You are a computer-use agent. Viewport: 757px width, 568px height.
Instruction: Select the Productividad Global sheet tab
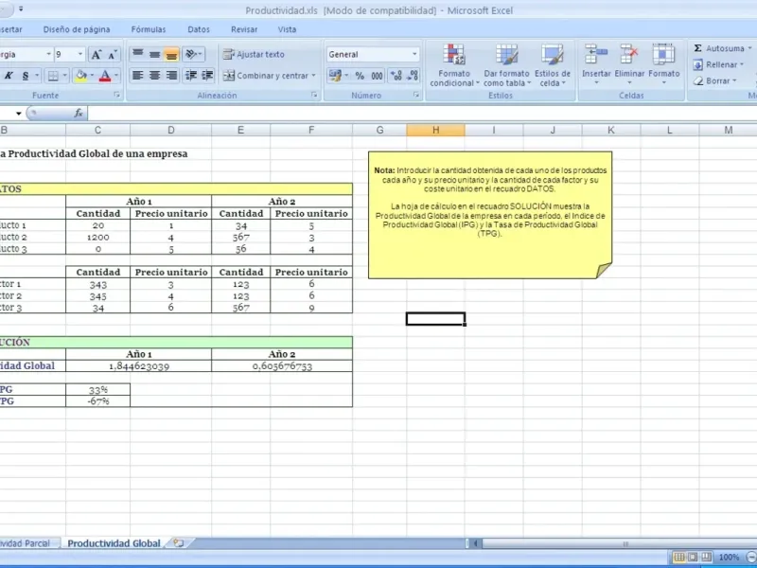pos(114,543)
